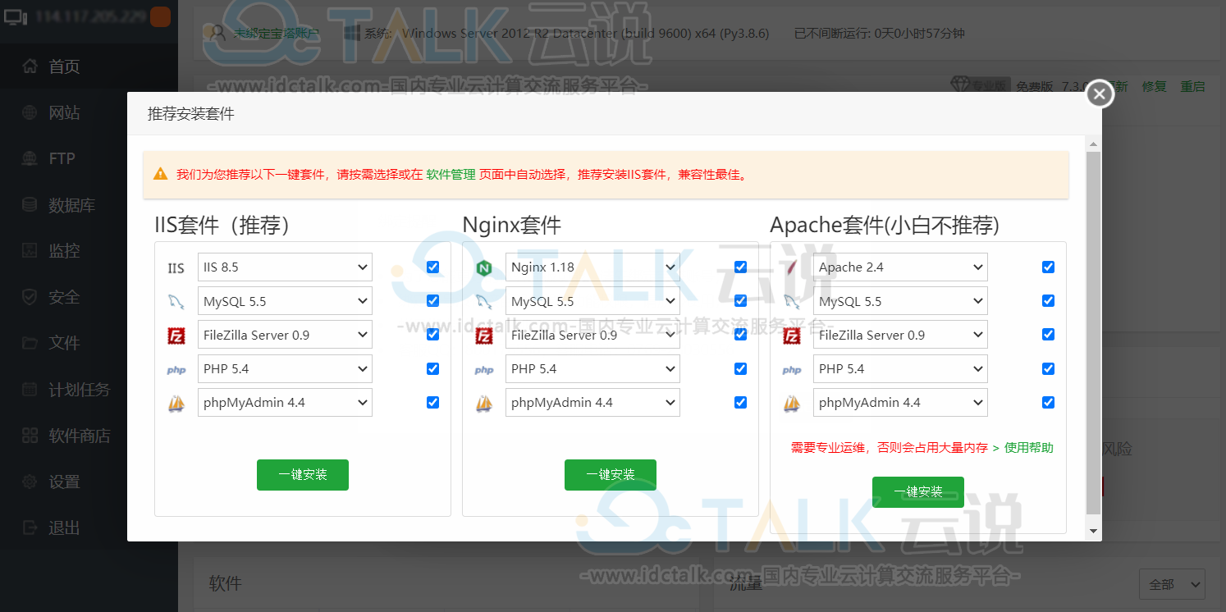Image resolution: width=1226 pixels, height=612 pixels.
Task: Click the 修复 link in background page
Action: click(1154, 86)
